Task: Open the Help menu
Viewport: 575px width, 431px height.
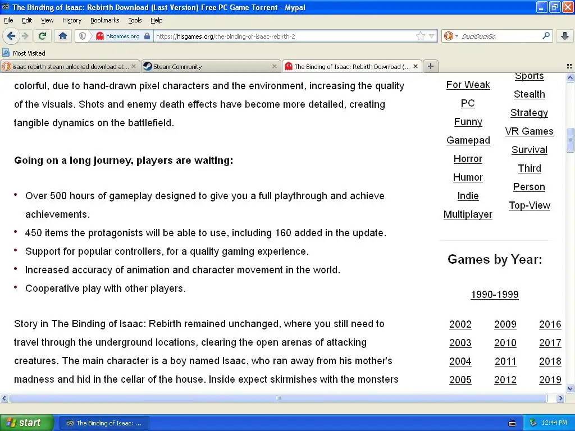Action: (x=156, y=20)
